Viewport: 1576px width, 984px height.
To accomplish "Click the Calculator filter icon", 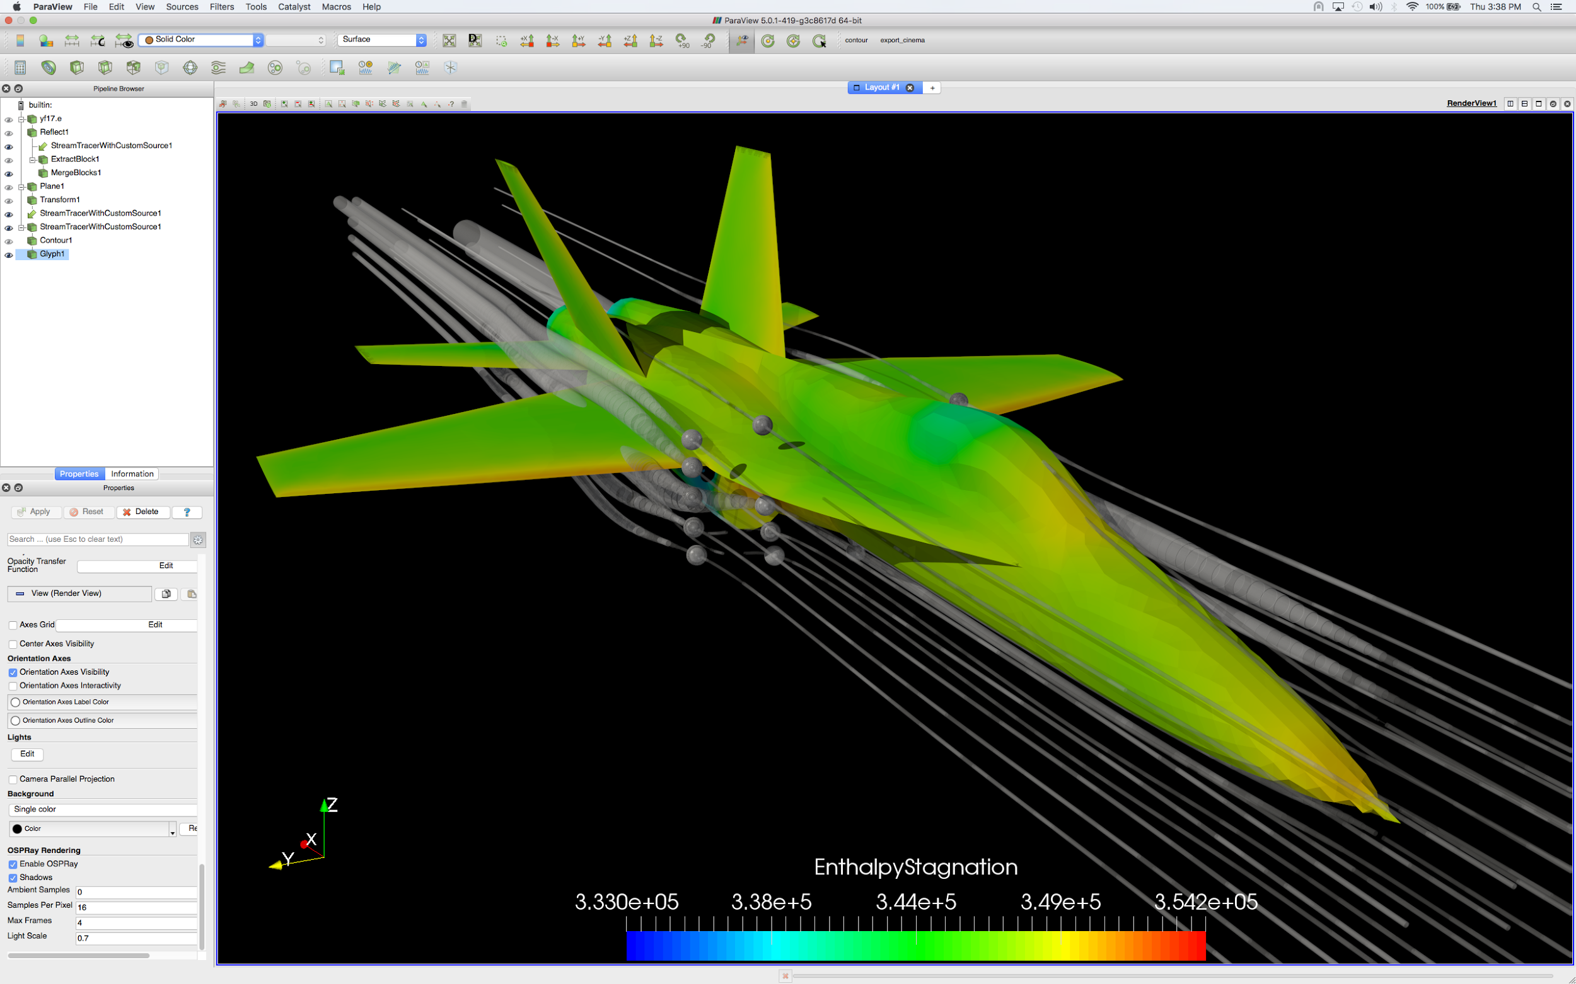I will tap(20, 67).
